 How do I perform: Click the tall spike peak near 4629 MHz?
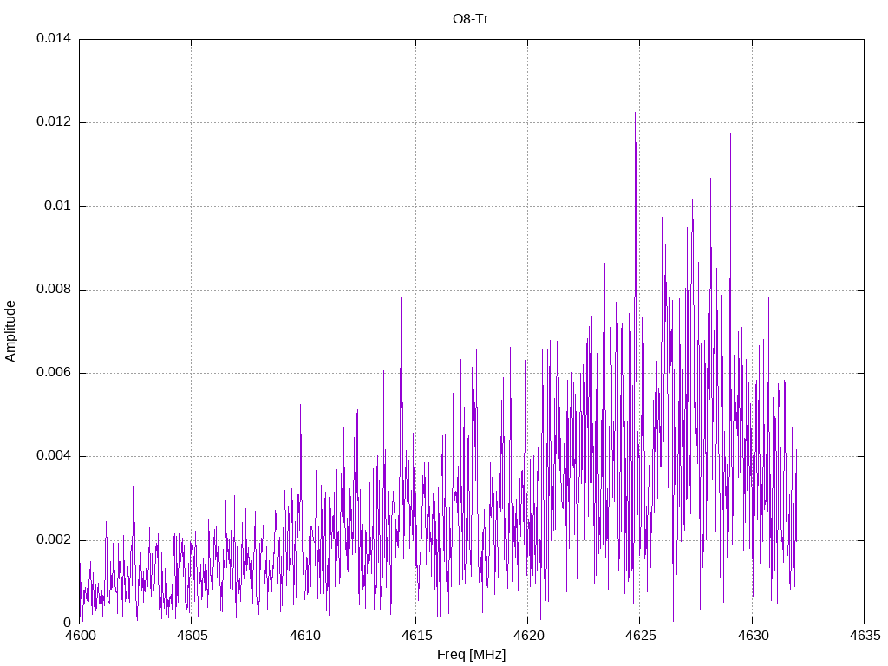(x=730, y=134)
